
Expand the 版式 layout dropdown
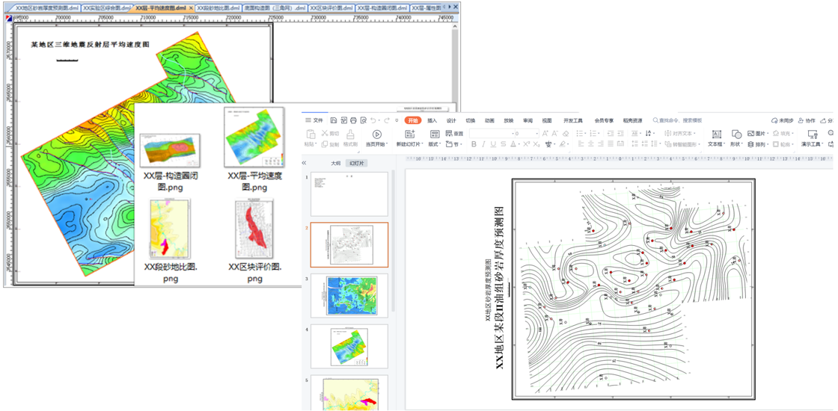point(434,144)
